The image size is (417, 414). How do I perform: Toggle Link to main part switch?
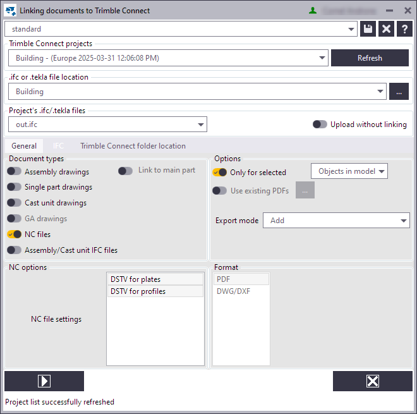click(125, 171)
